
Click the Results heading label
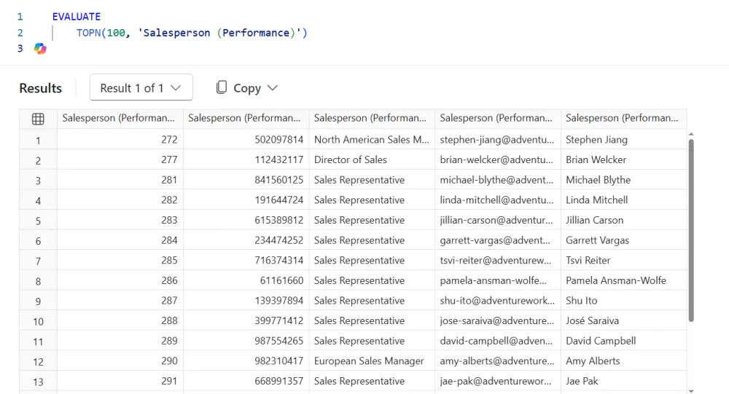[x=40, y=88]
